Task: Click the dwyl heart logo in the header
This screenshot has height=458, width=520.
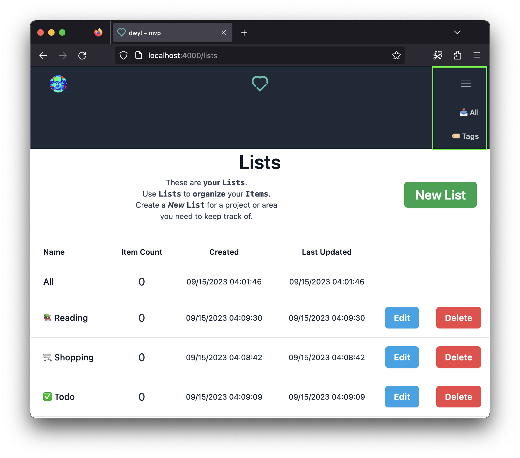Action: coord(260,84)
